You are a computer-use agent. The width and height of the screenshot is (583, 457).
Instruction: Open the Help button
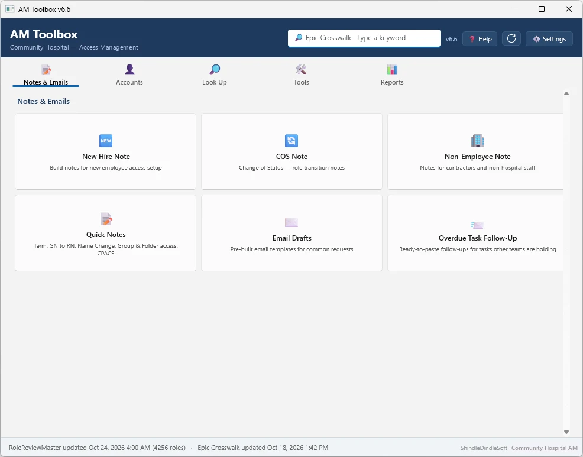click(480, 38)
